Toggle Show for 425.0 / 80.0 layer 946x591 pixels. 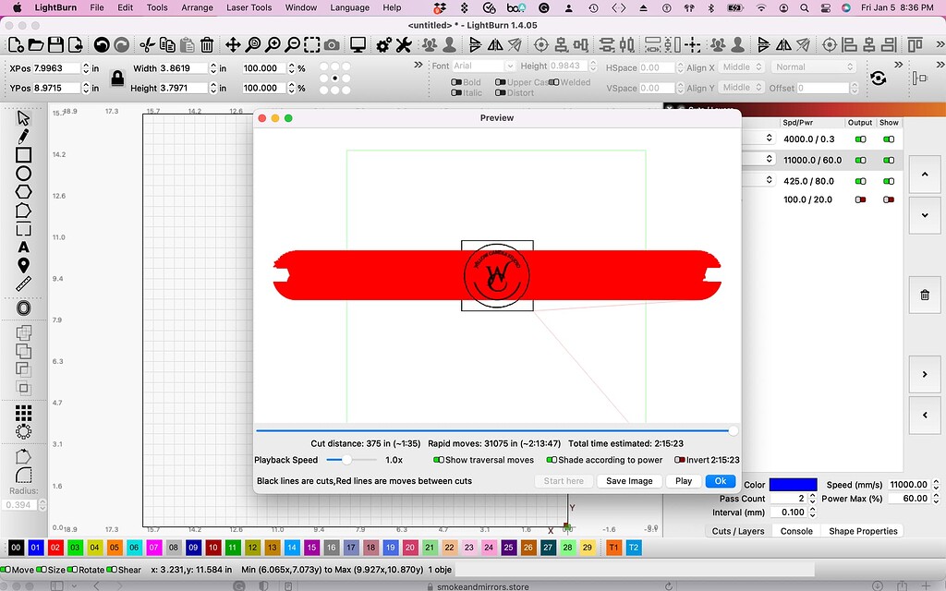point(889,181)
